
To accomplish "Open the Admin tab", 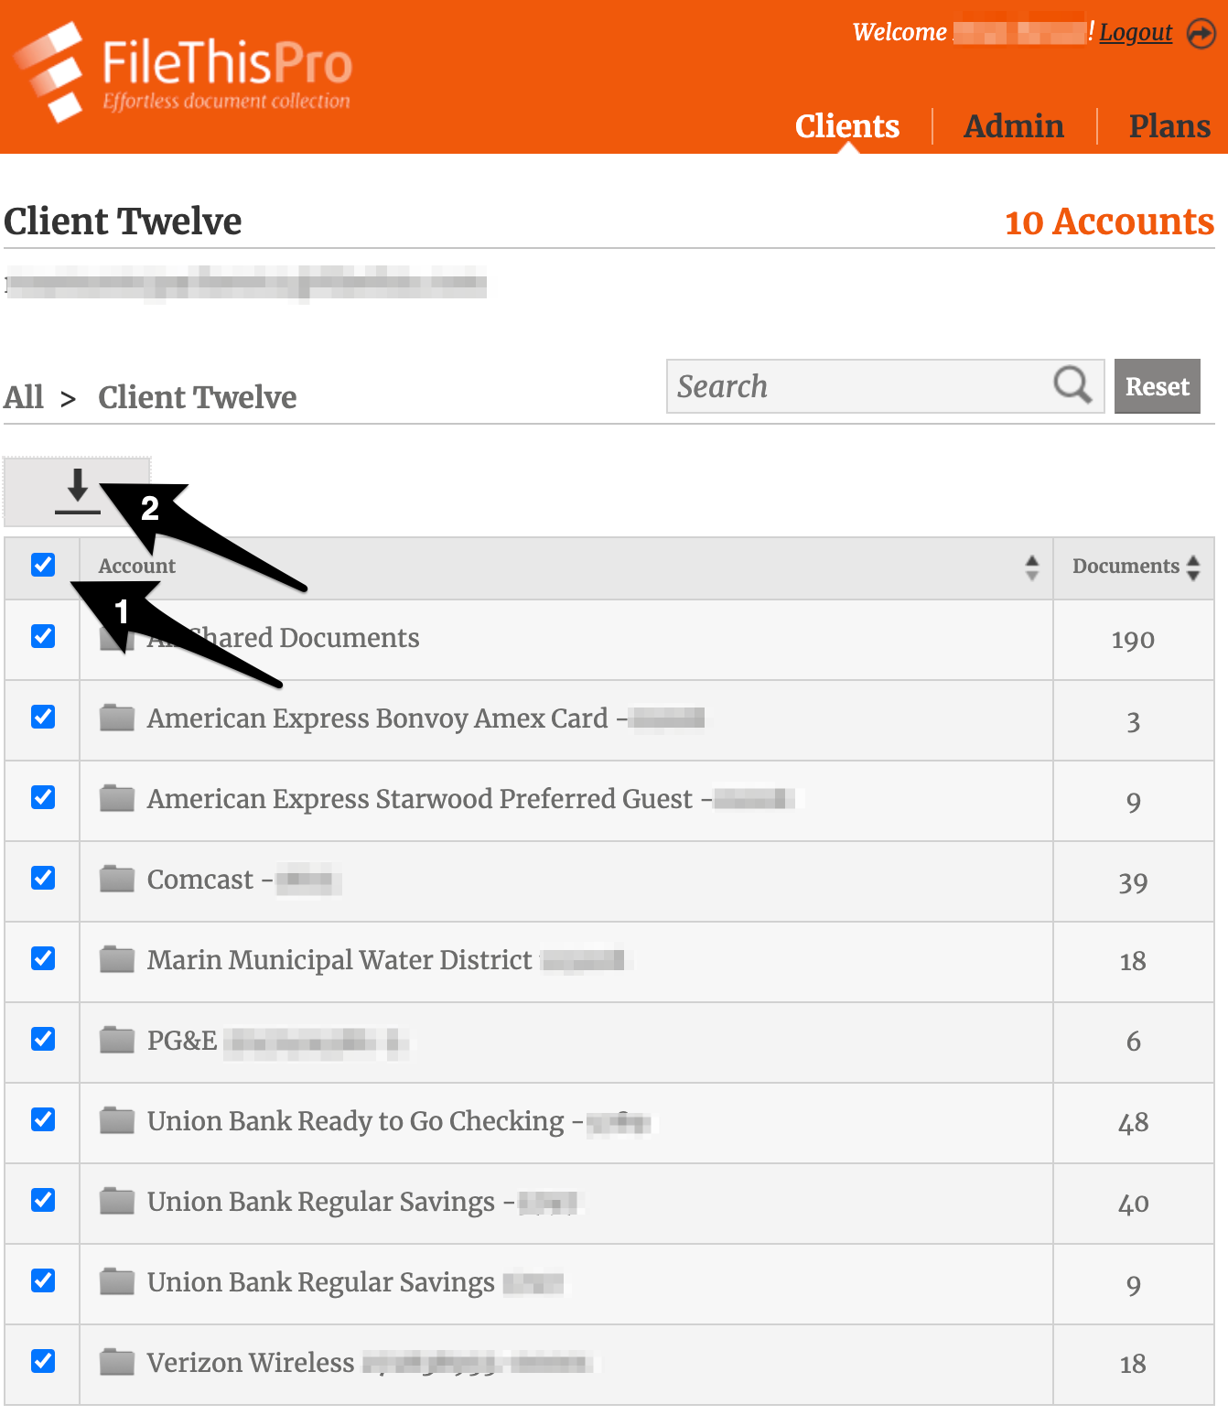I will point(1014,126).
